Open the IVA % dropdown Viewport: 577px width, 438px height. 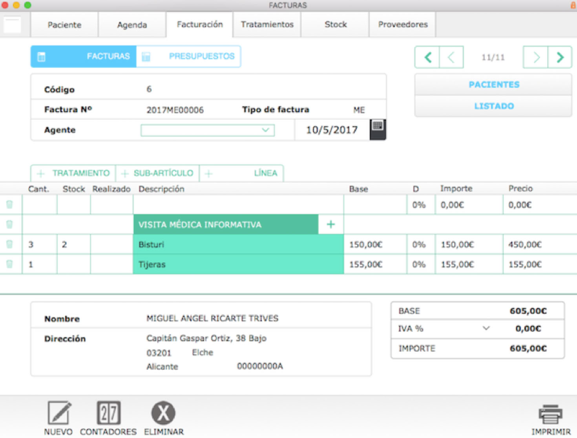[x=486, y=328]
